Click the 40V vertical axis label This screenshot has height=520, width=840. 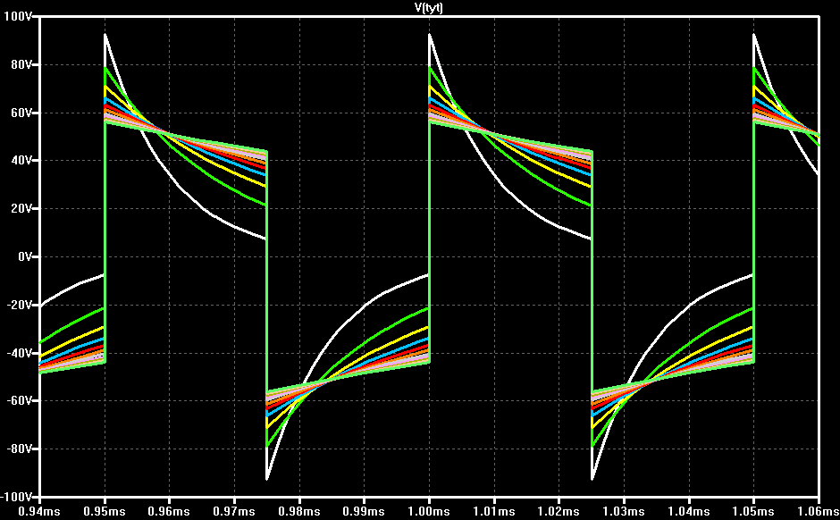tap(21, 161)
